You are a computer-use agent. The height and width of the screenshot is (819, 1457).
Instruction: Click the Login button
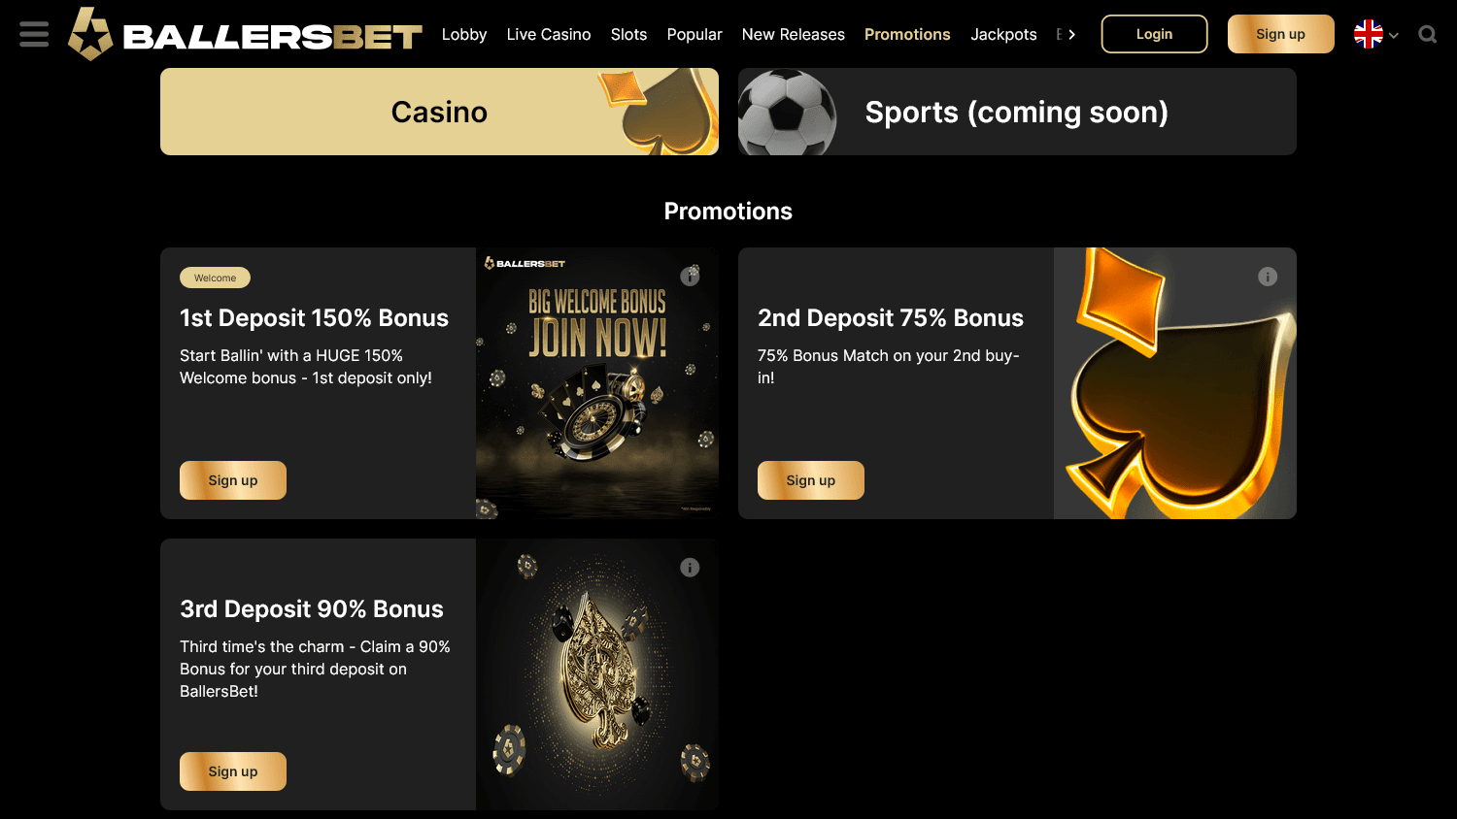click(1154, 34)
